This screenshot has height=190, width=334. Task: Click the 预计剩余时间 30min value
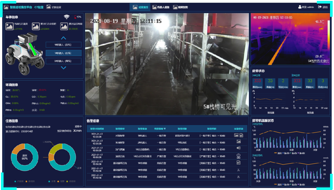tap(77, 131)
